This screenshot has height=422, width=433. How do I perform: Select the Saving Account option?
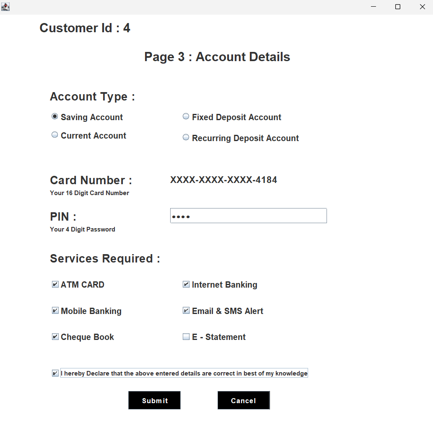[54, 116]
